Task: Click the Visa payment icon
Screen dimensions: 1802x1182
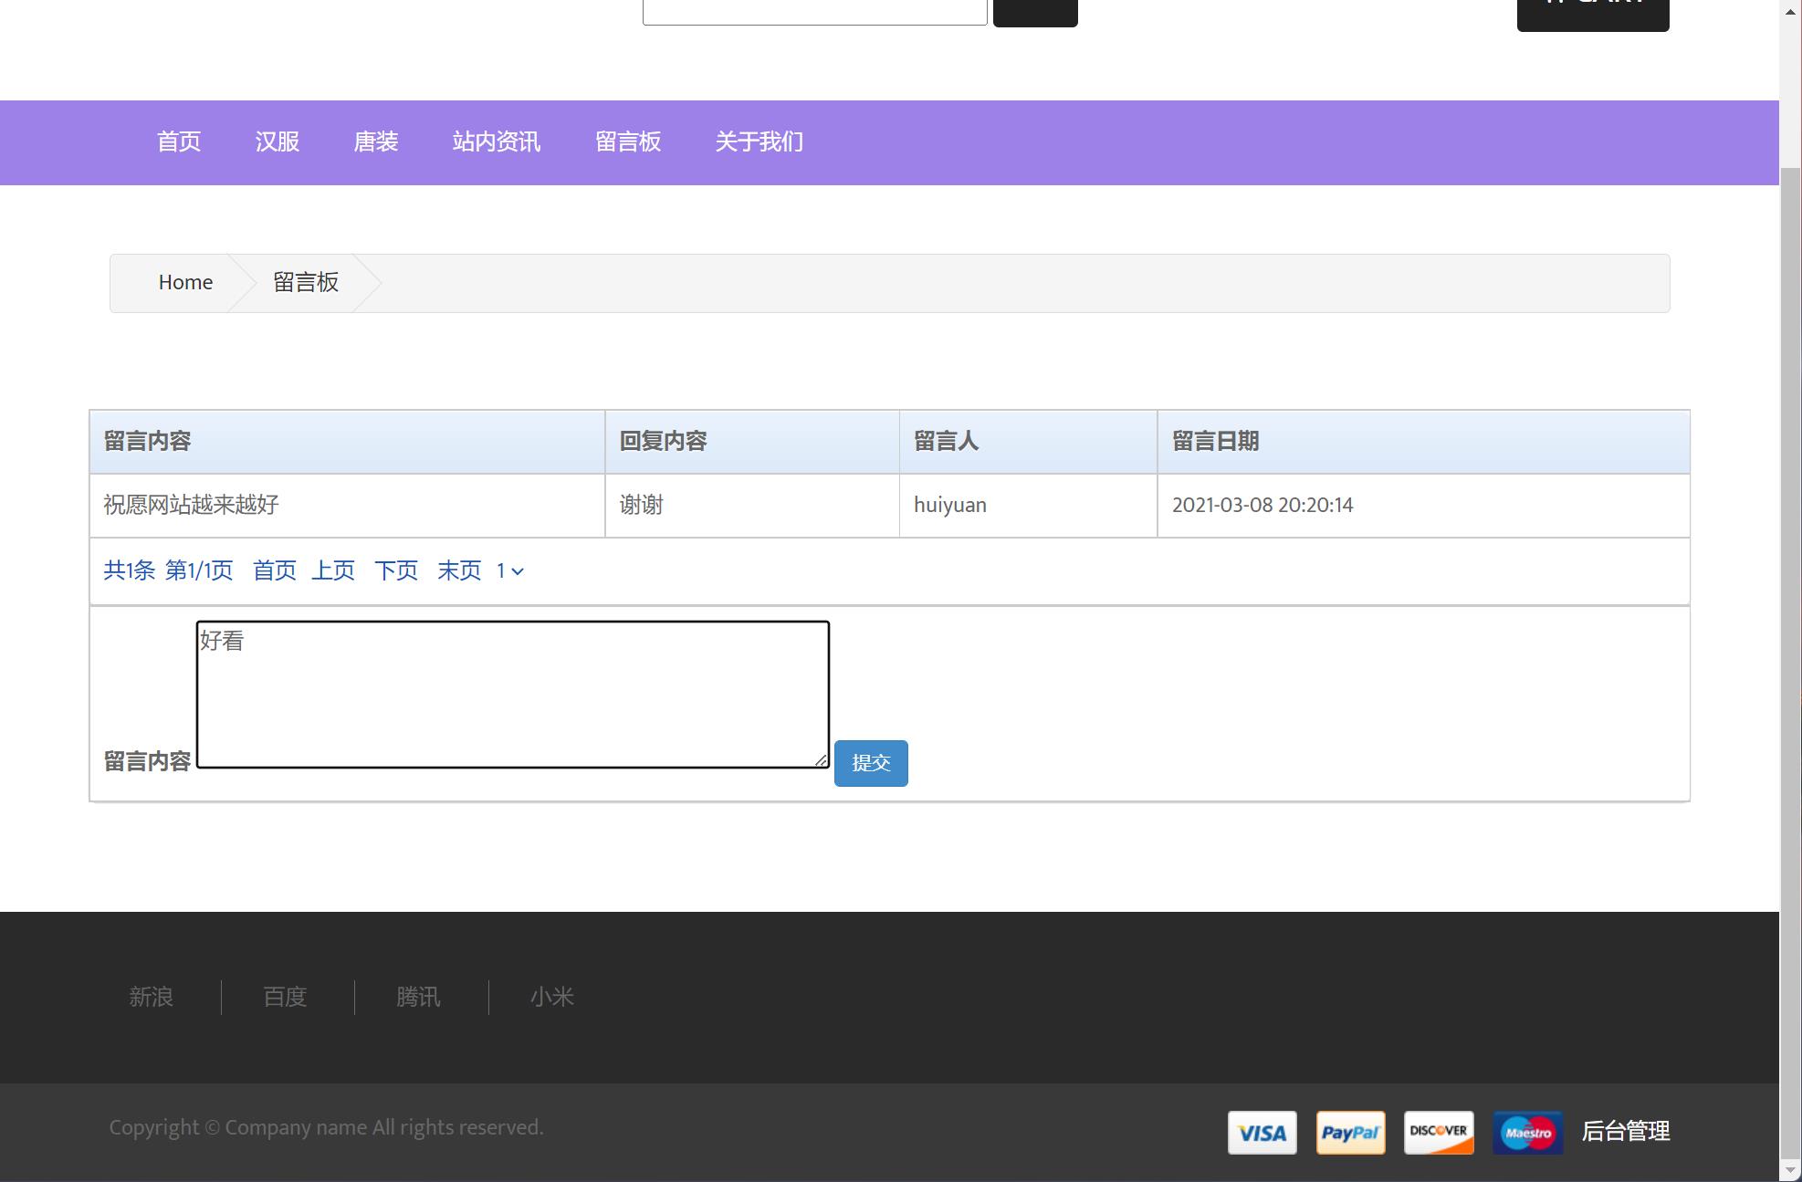Action: 1262,1133
